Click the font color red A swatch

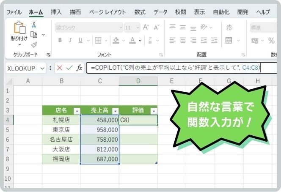pos(132,41)
